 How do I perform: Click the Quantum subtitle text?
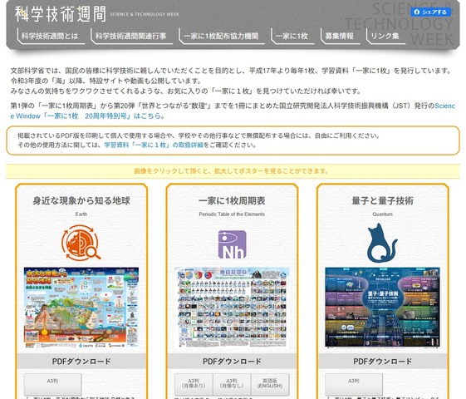click(x=382, y=214)
